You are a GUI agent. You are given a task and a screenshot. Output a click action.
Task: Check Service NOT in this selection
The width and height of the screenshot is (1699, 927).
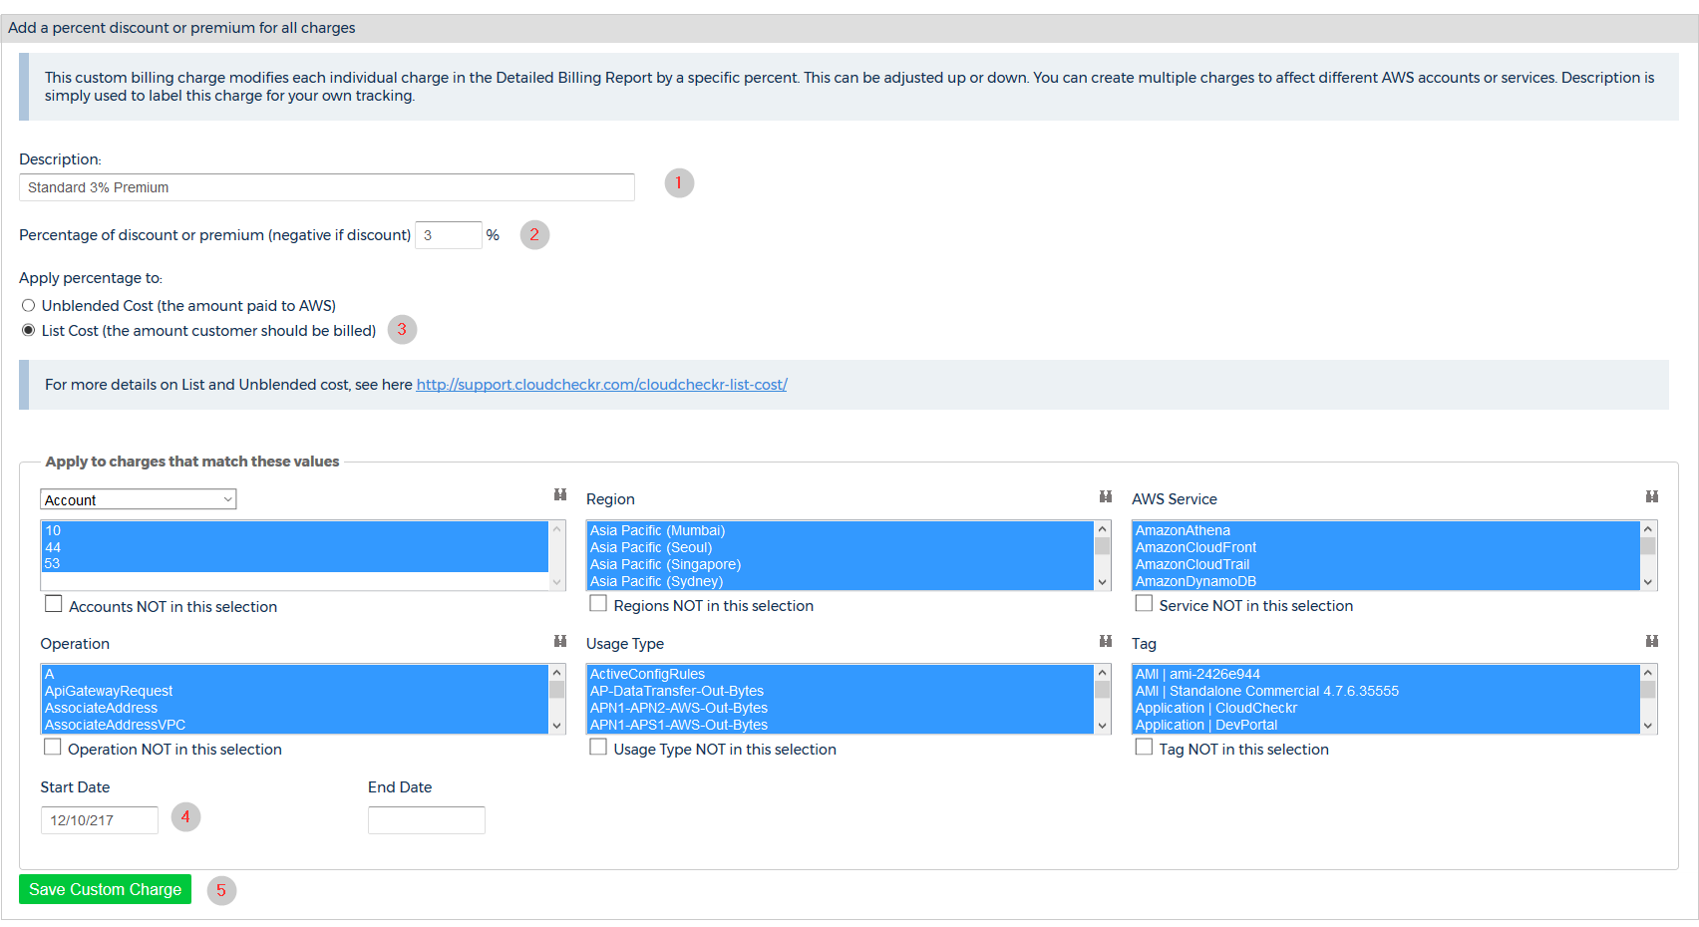[x=1144, y=603]
